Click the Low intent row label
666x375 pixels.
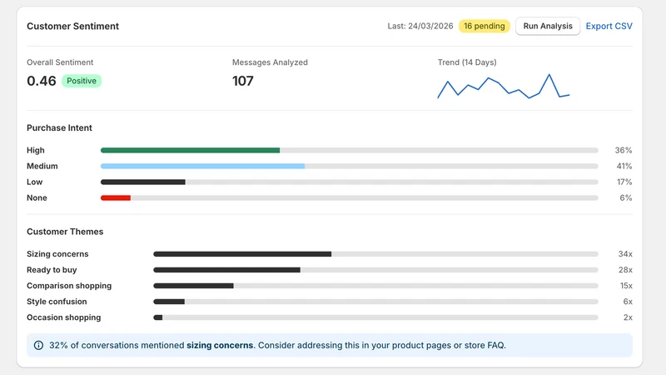click(34, 182)
